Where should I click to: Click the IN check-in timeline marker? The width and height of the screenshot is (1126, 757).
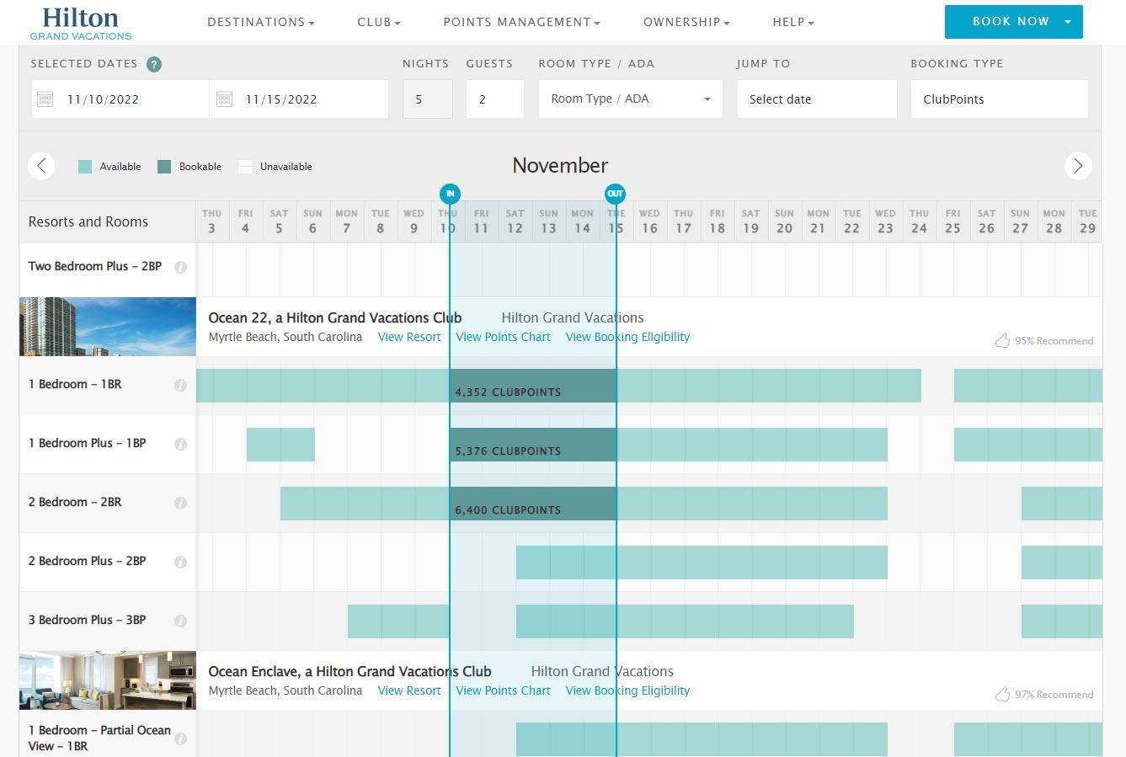[x=450, y=194]
